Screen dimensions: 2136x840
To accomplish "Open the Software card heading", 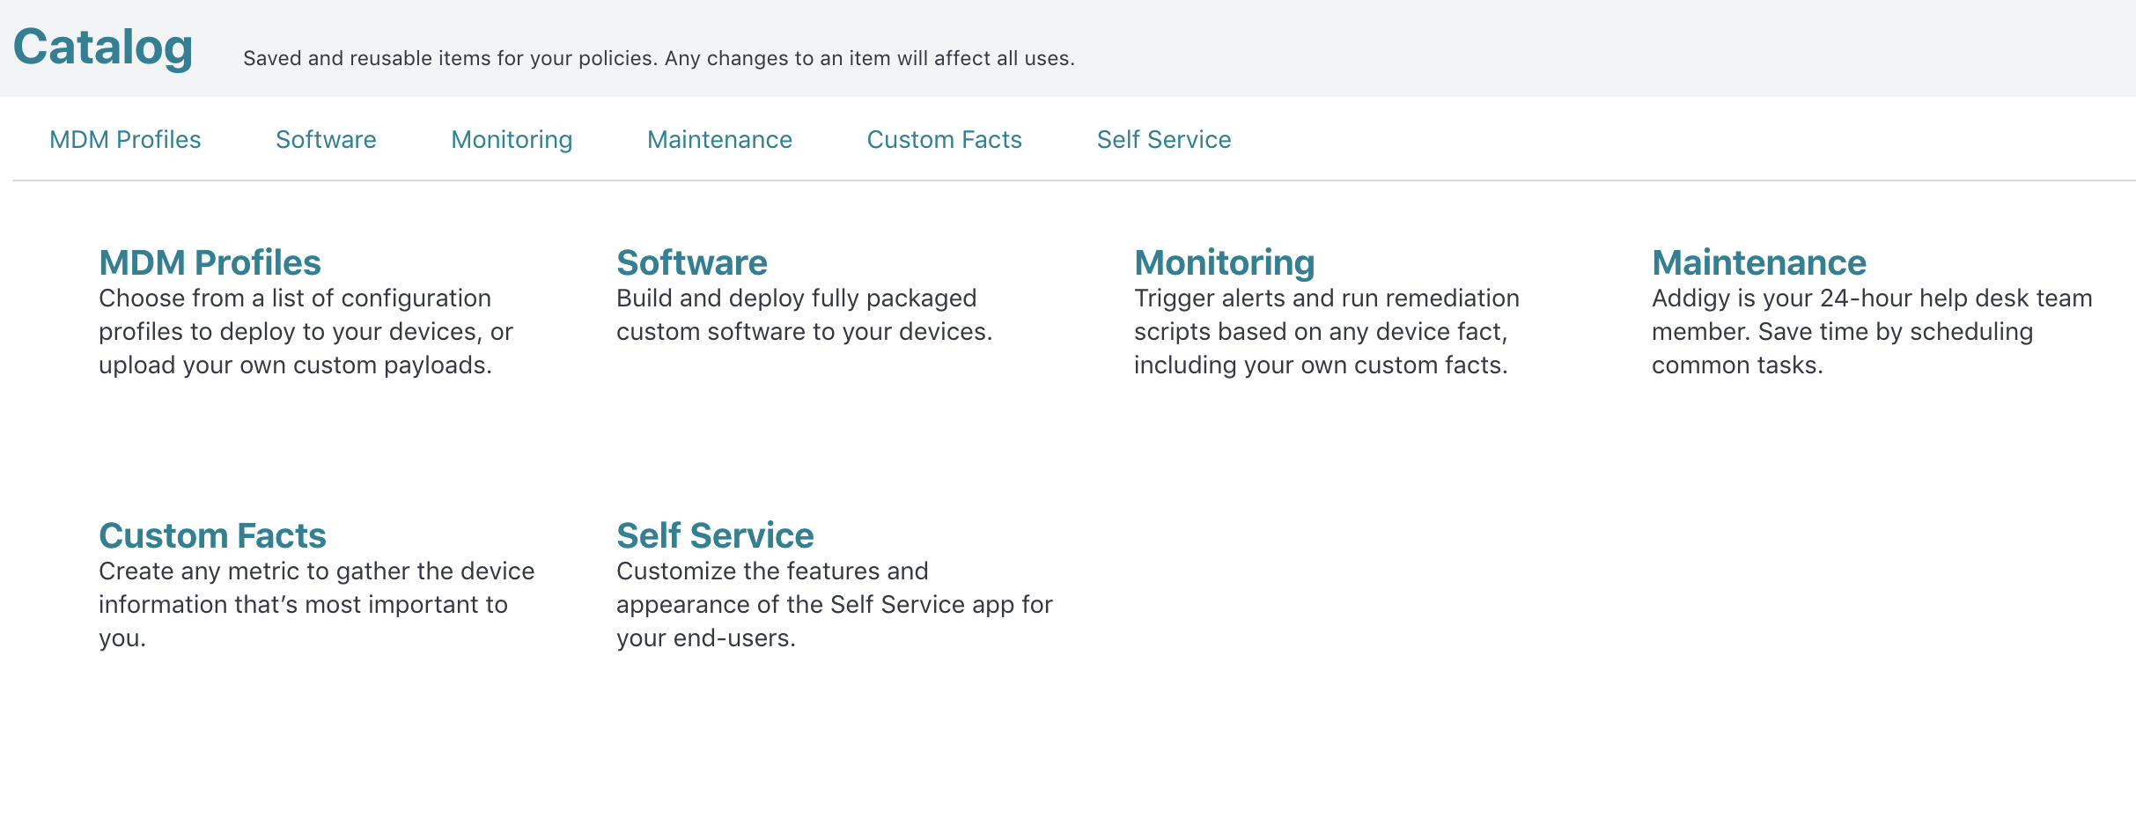I will [692, 262].
